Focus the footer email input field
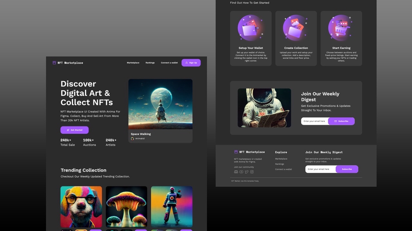The image size is (412, 231). pyautogui.click(x=320, y=169)
